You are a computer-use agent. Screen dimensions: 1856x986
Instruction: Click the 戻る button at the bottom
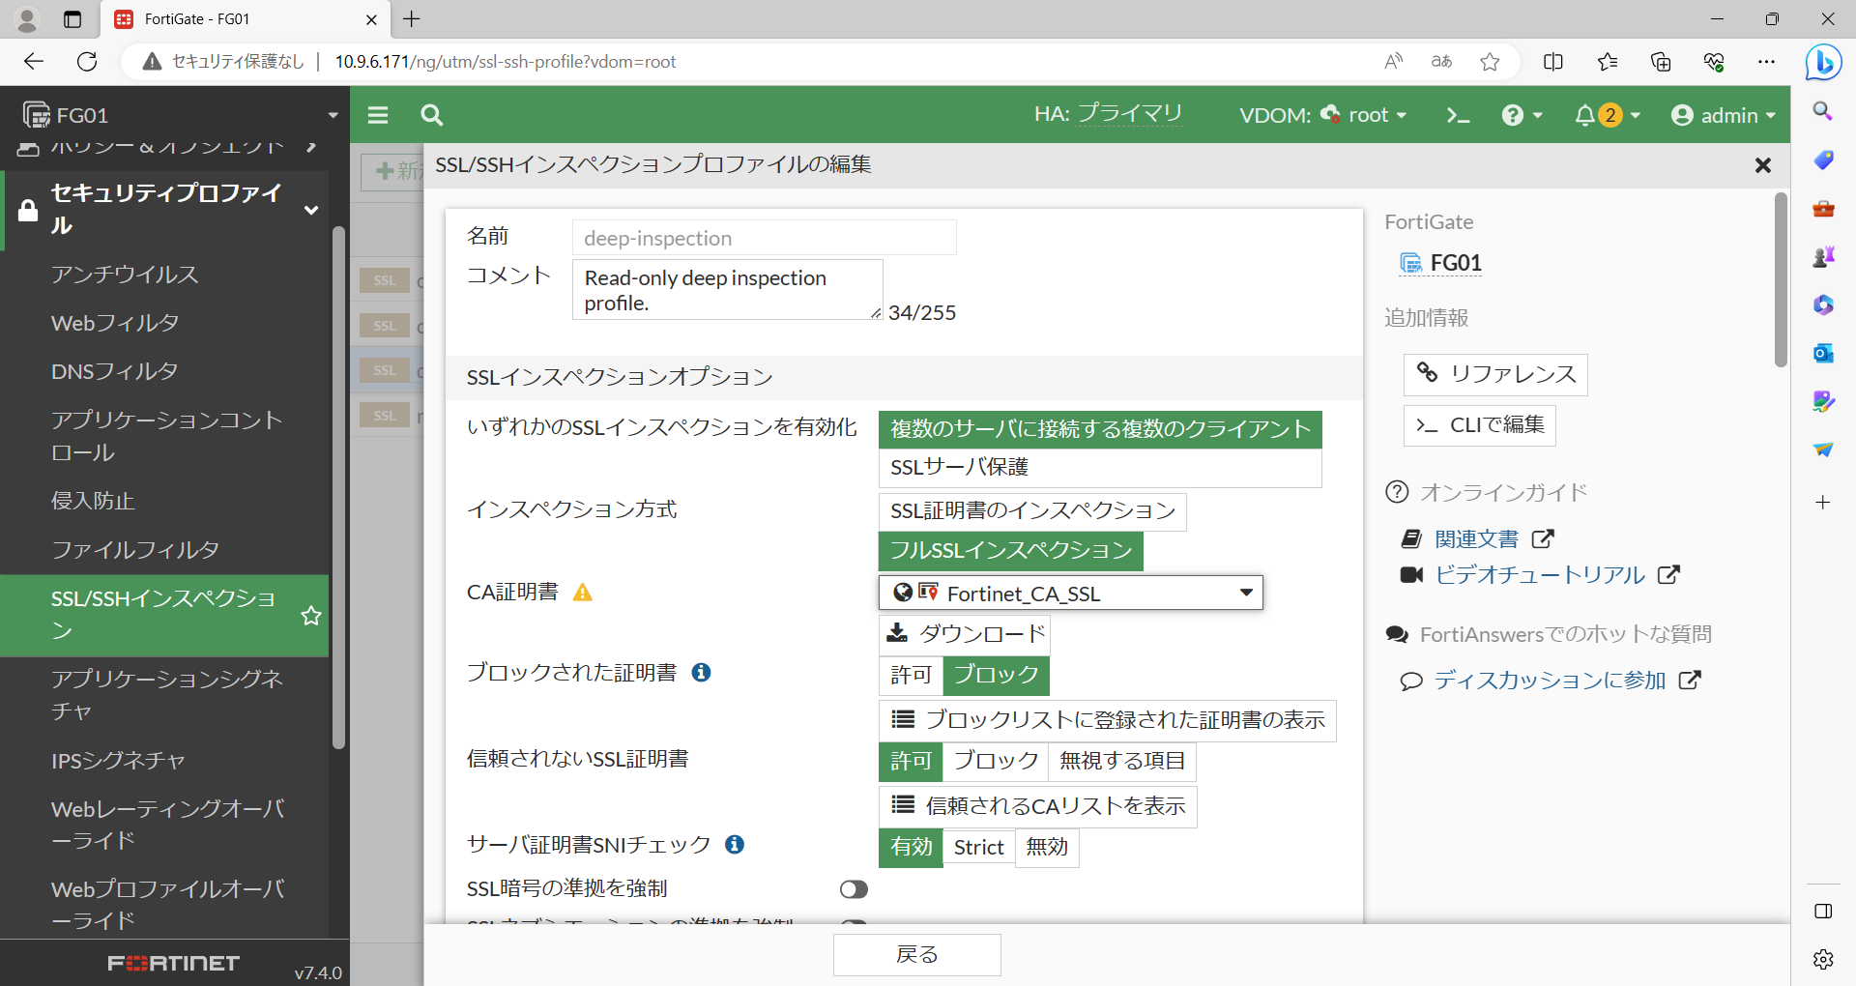point(916,954)
